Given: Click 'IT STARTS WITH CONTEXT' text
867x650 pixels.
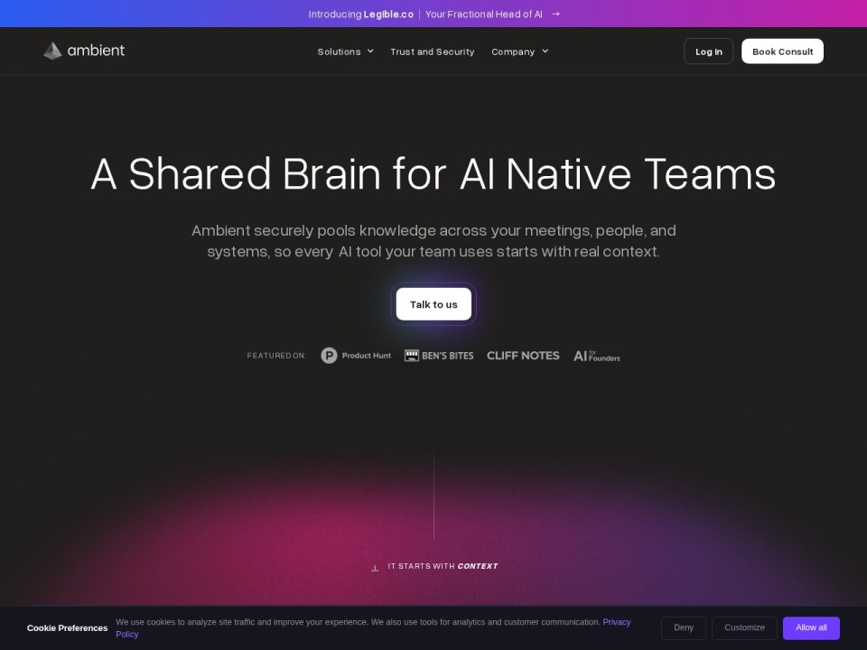Looking at the screenshot, I should [x=443, y=566].
